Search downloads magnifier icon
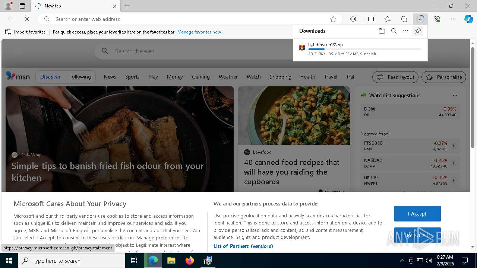Image resolution: width=477 pixels, height=268 pixels. pyautogui.click(x=394, y=31)
